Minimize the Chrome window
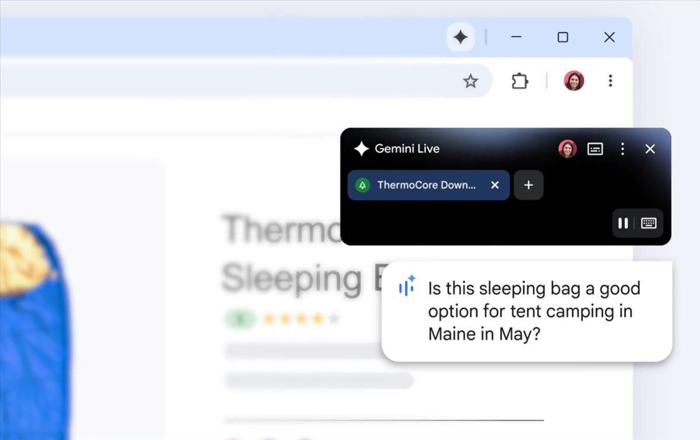Viewport: 700px width, 440px height. pos(516,37)
